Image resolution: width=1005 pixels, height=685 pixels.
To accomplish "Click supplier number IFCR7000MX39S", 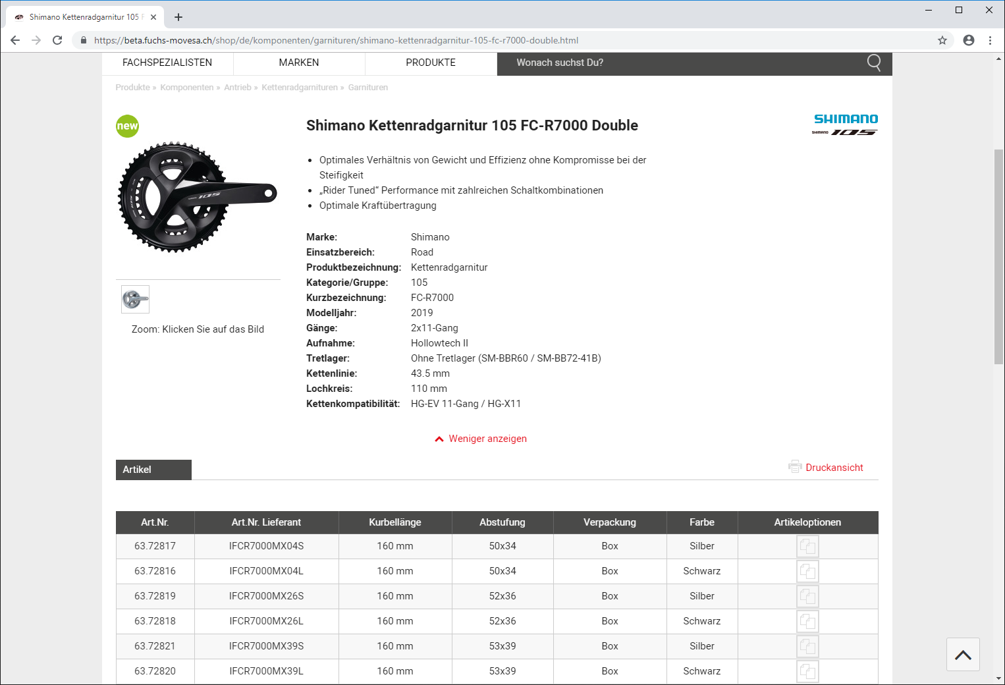I will [x=266, y=646].
